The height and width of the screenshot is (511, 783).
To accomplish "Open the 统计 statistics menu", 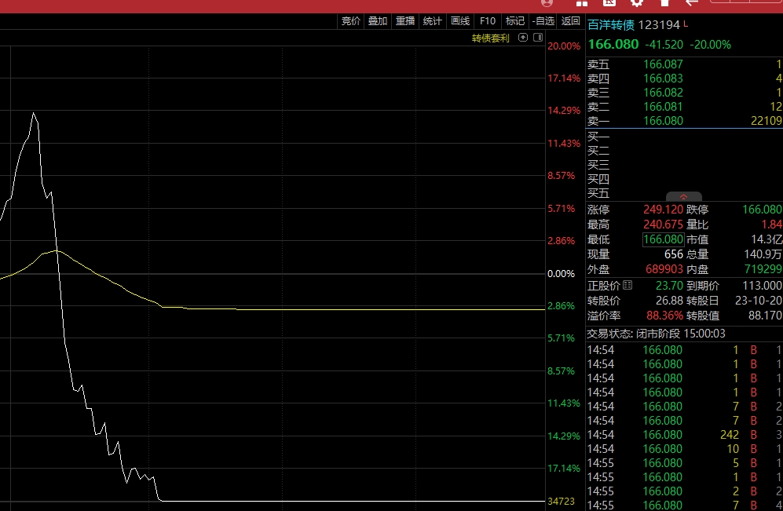I will [433, 21].
